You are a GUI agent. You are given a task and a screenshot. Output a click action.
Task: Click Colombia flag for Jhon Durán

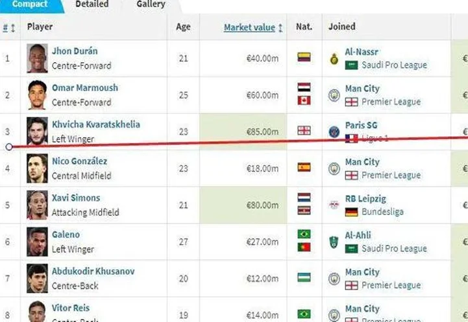[x=304, y=57]
